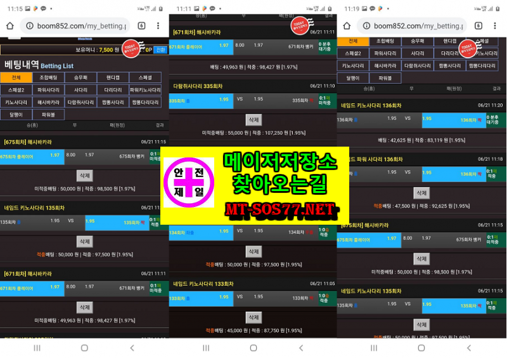Click the 전환 button beside 0P
This screenshot has height=358, width=507.
161,50
